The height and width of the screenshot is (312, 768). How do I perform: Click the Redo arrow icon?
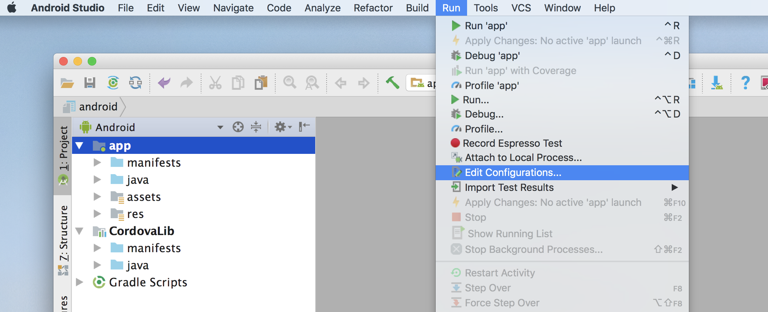click(186, 83)
